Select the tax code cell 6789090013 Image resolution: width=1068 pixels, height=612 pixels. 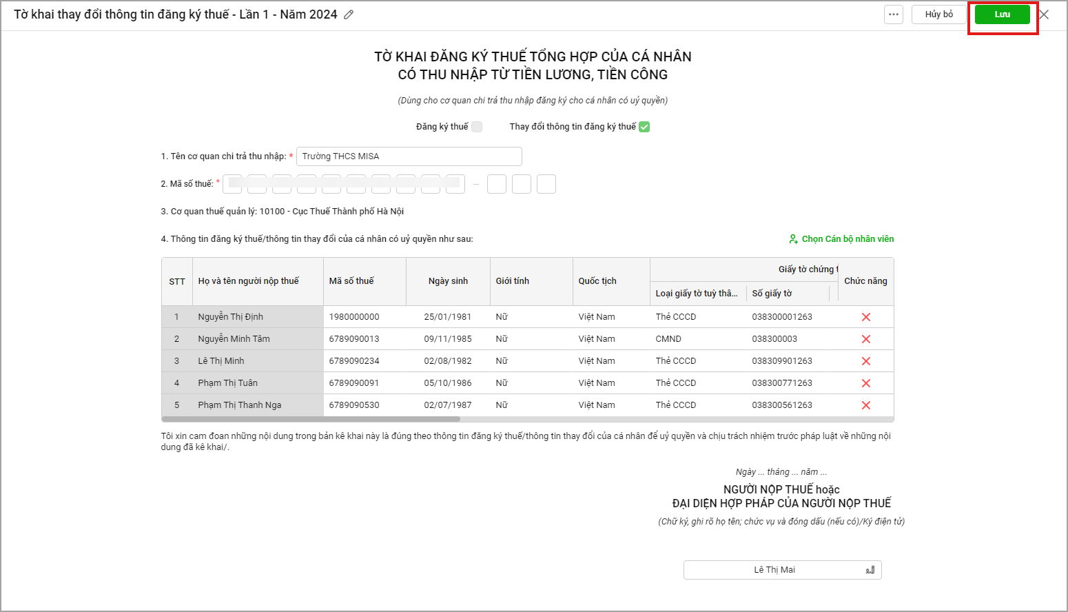pos(354,339)
